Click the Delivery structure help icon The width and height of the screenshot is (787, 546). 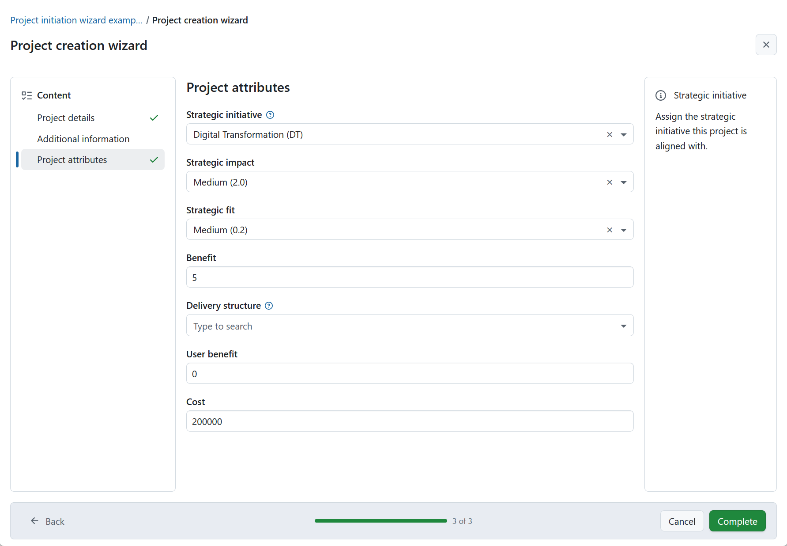(269, 305)
